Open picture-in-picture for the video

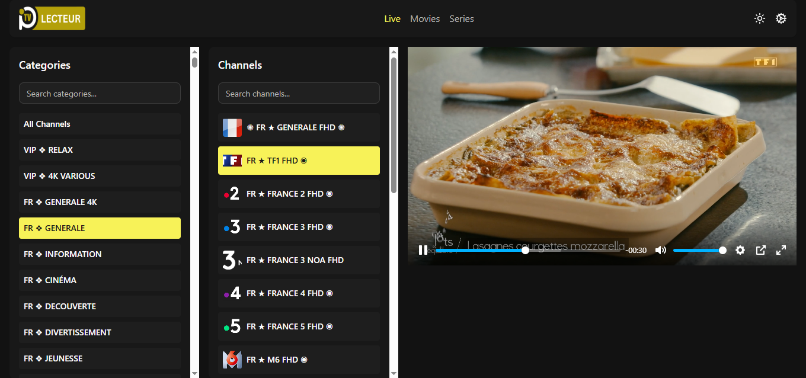tap(760, 250)
